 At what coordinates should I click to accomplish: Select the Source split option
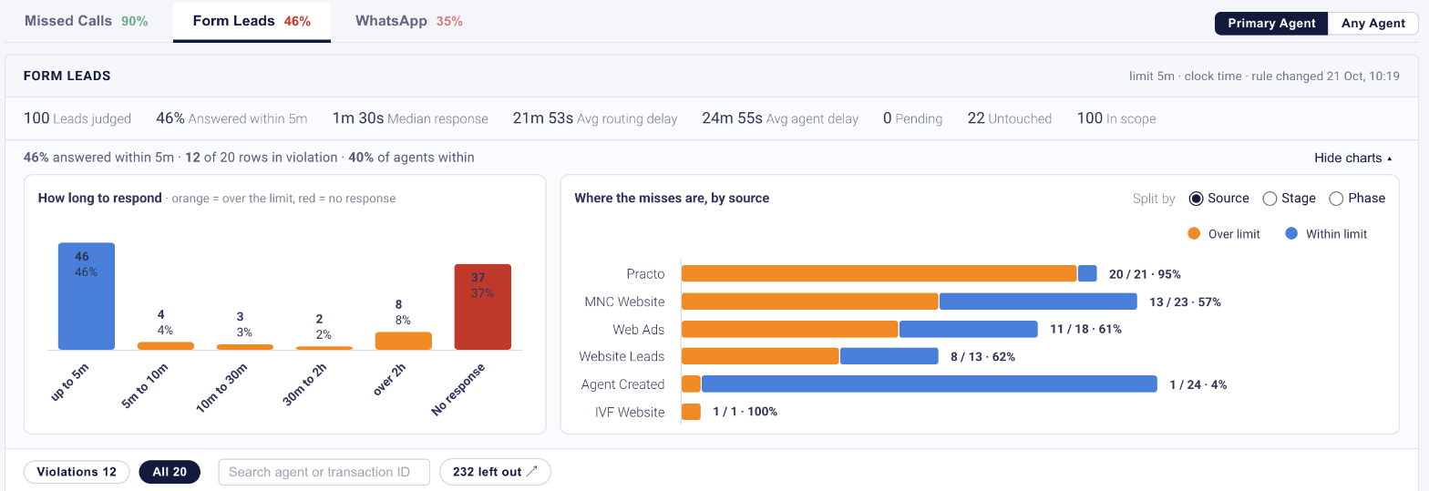pyautogui.click(x=1218, y=199)
